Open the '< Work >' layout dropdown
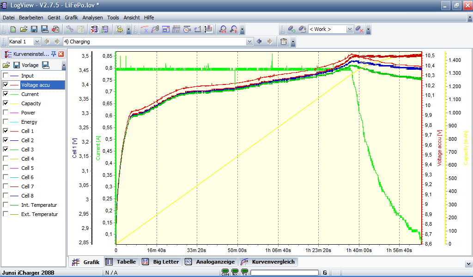The image size is (473, 277). 350,29
